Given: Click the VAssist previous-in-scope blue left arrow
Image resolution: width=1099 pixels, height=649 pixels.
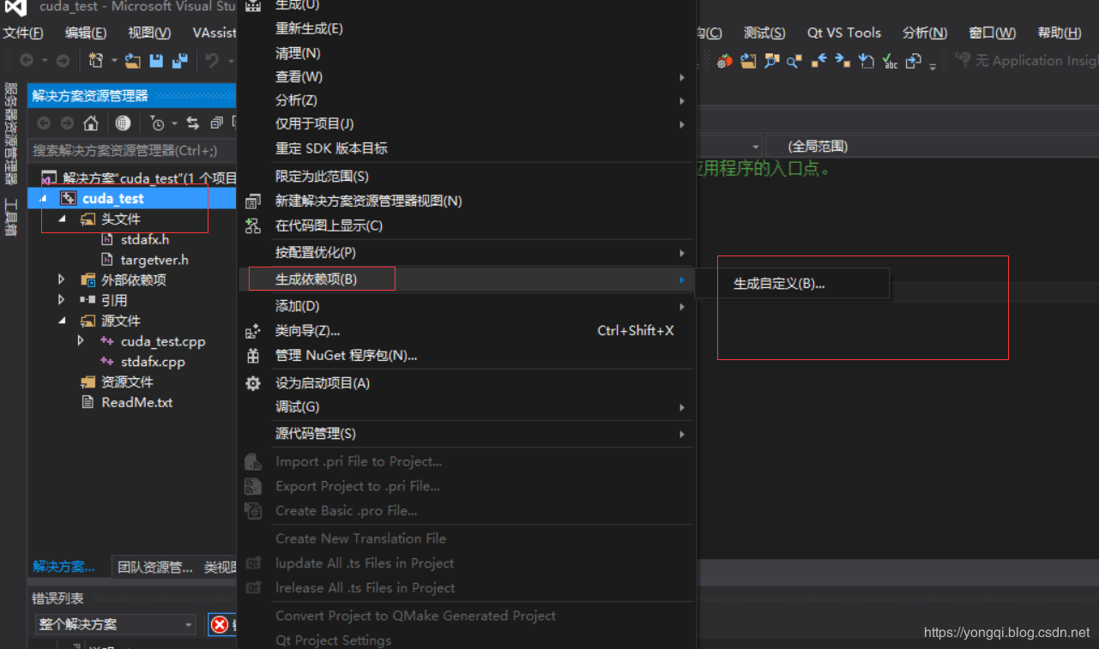Looking at the screenshot, I should [818, 60].
